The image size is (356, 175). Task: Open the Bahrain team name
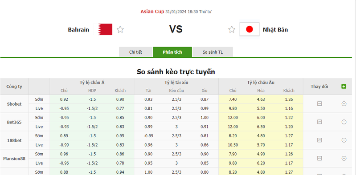[x=78, y=30]
